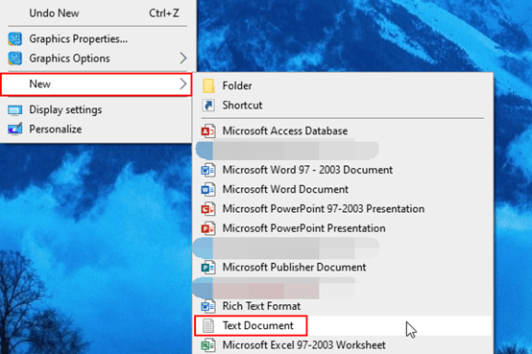
Task: Click the Display settings monitor icon
Action: pyautogui.click(x=15, y=110)
